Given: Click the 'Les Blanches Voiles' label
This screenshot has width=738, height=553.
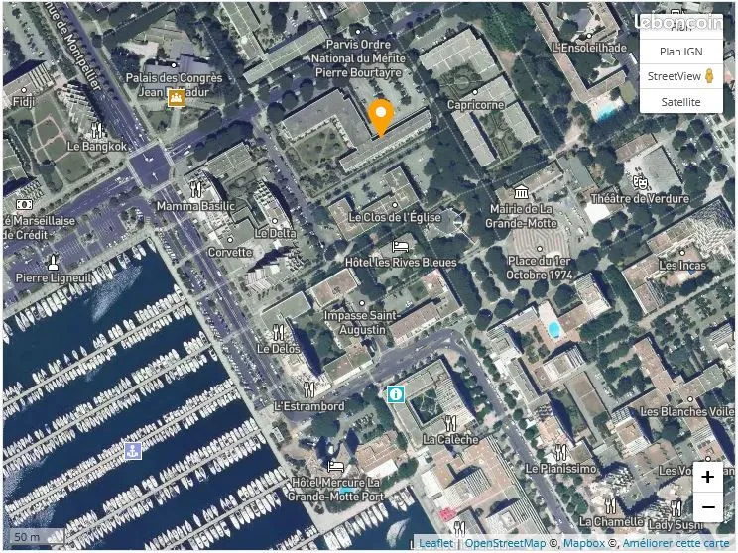Looking at the screenshot, I should pos(687,411).
